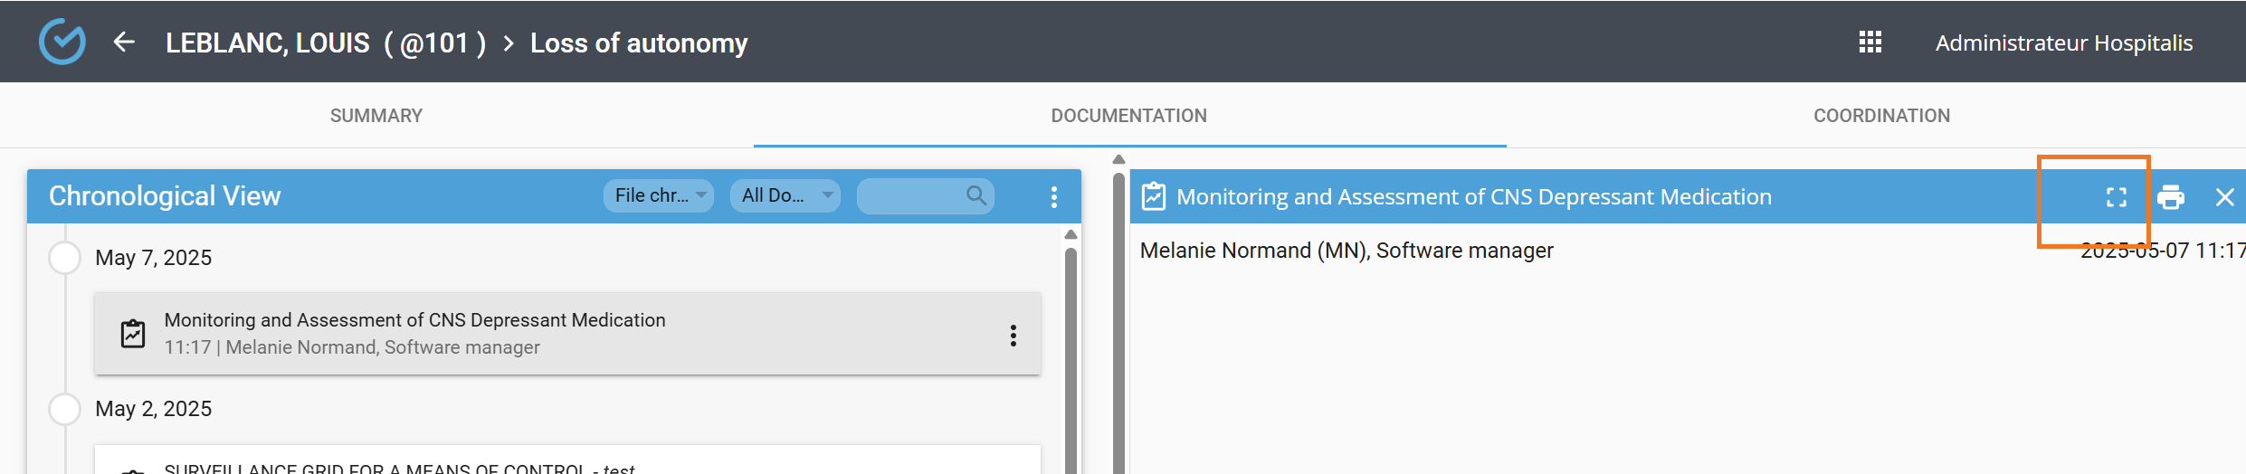
Task: Print the CNS Depressant Medication document
Action: (x=2170, y=197)
